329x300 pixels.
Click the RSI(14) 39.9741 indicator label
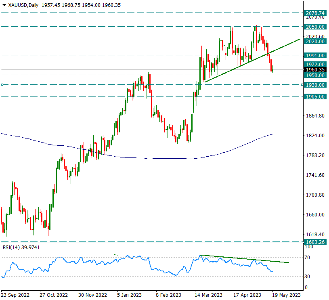[21, 248]
